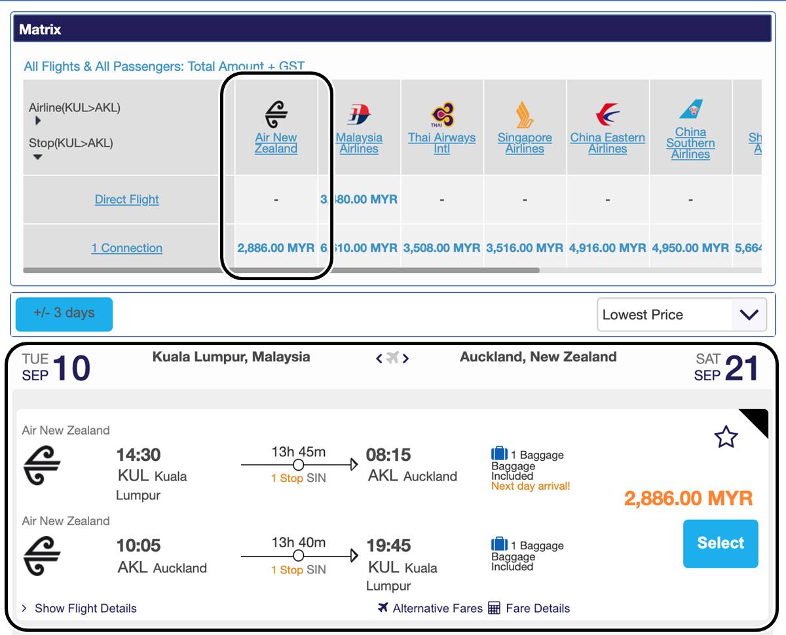Click the return Air New Zealand flight logo
Image resolution: width=786 pixels, height=635 pixels.
pos(42,556)
